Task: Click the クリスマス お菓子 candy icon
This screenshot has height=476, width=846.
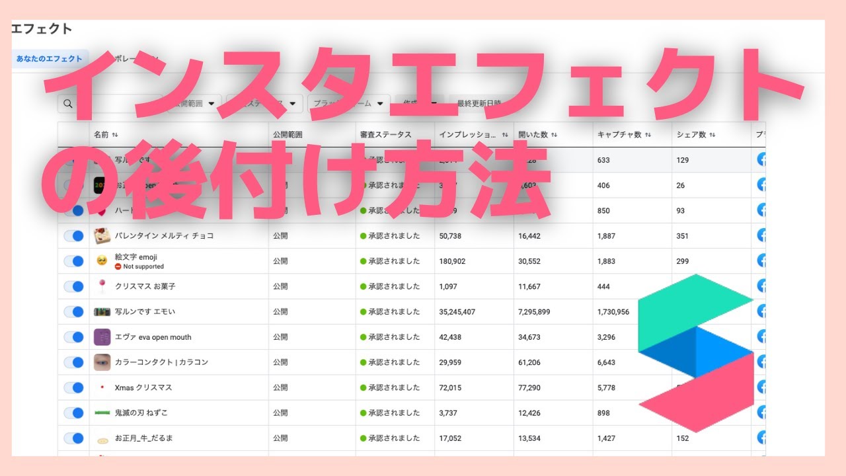Action: (x=102, y=286)
